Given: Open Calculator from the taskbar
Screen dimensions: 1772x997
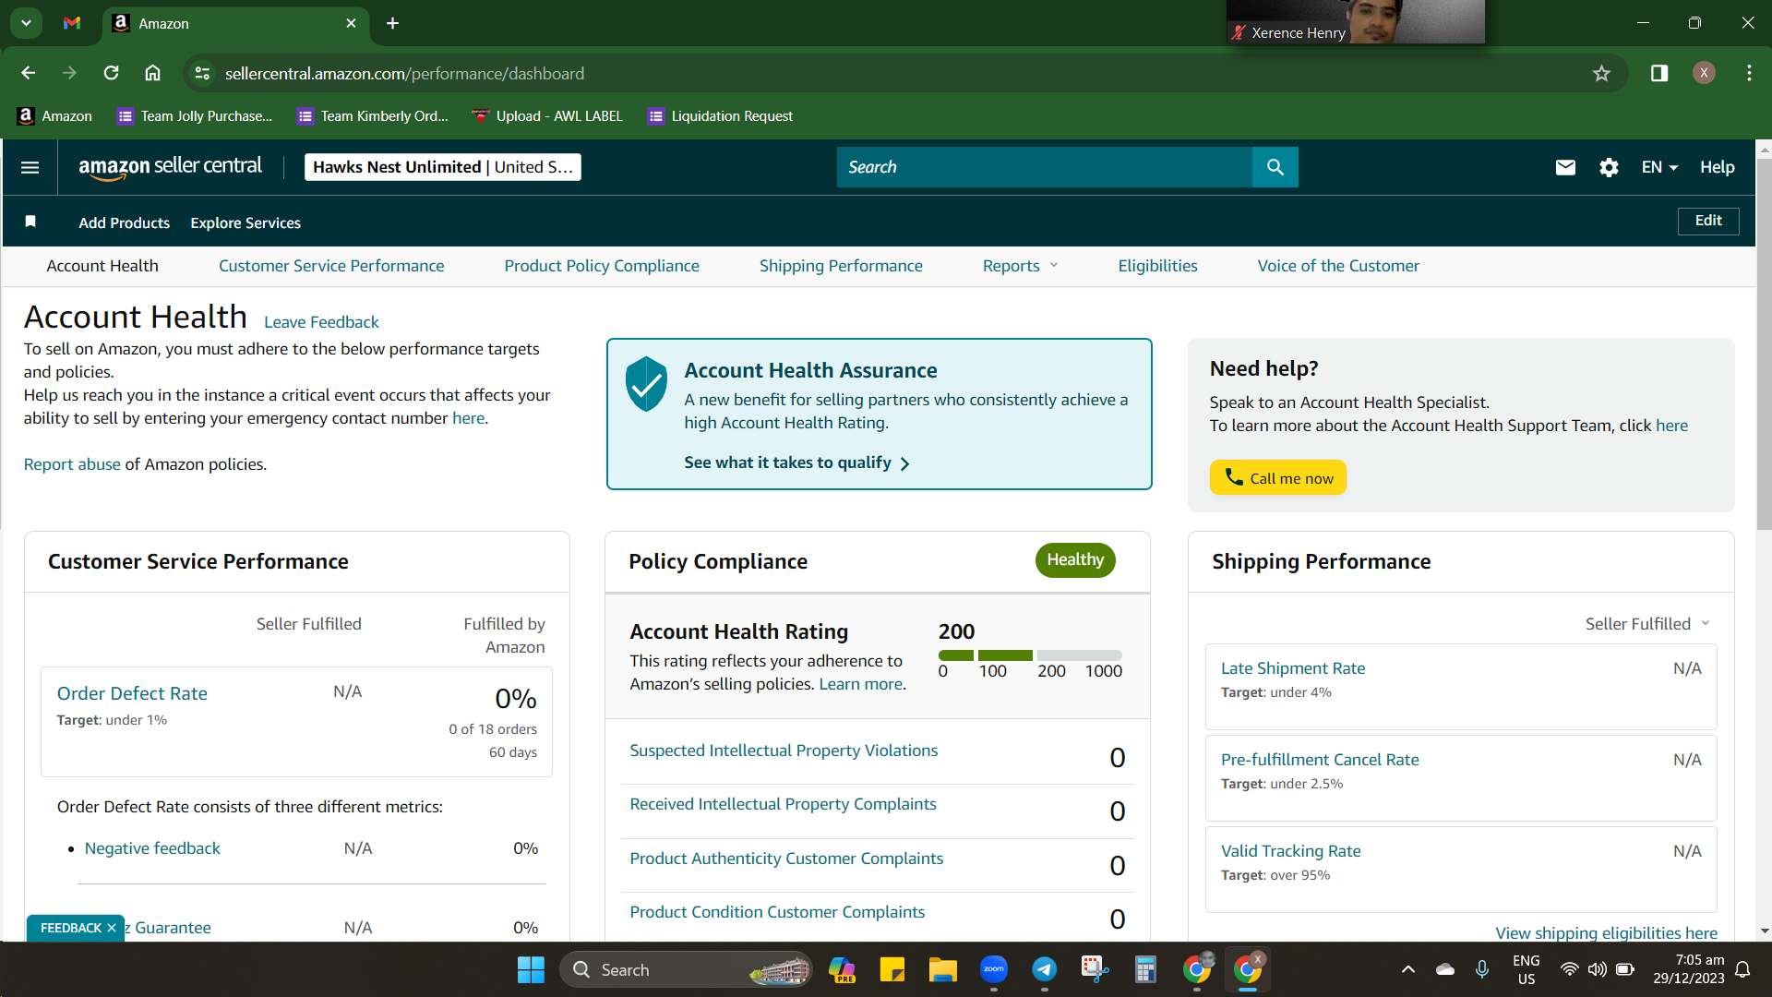Looking at the screenshot, I should pos(1145,969).
